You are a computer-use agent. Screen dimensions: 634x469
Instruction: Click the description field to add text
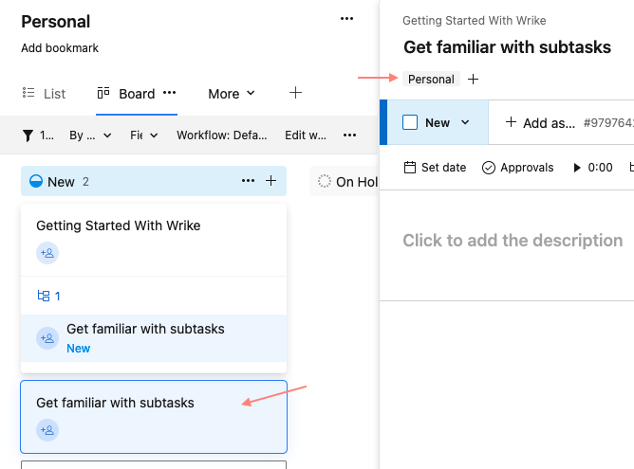[513, 241]
